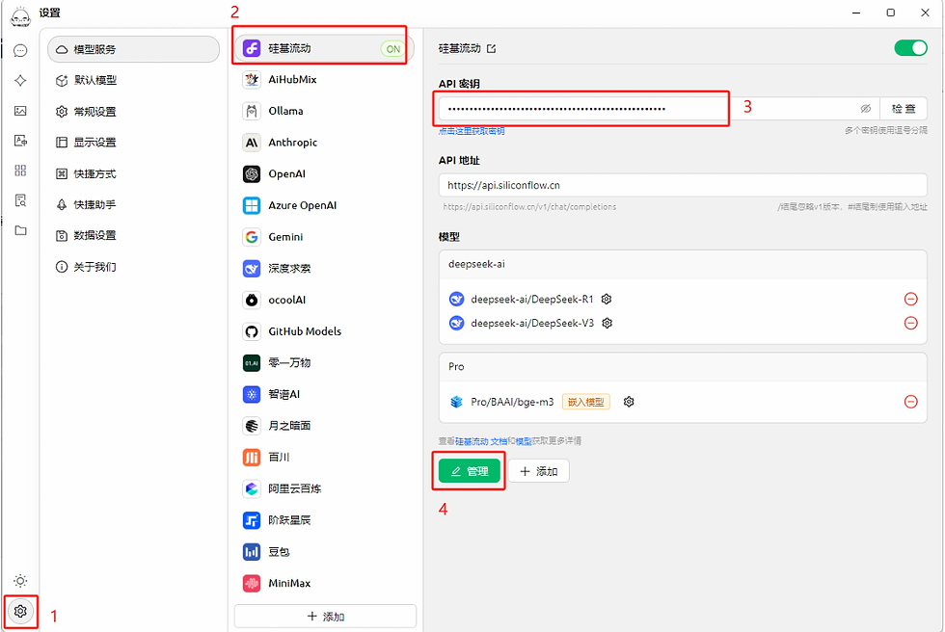Open 默认模型 settings section
The height and width of the screenshot is (632, 945).
coord(133,80)
